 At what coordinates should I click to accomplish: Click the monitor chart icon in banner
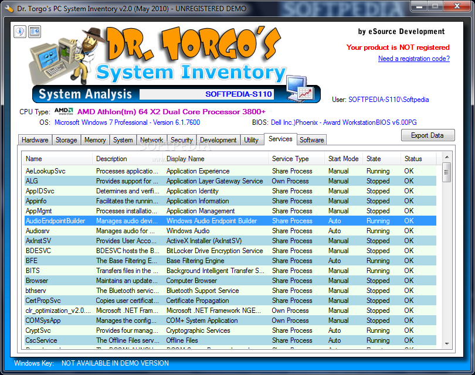[300, 89]
